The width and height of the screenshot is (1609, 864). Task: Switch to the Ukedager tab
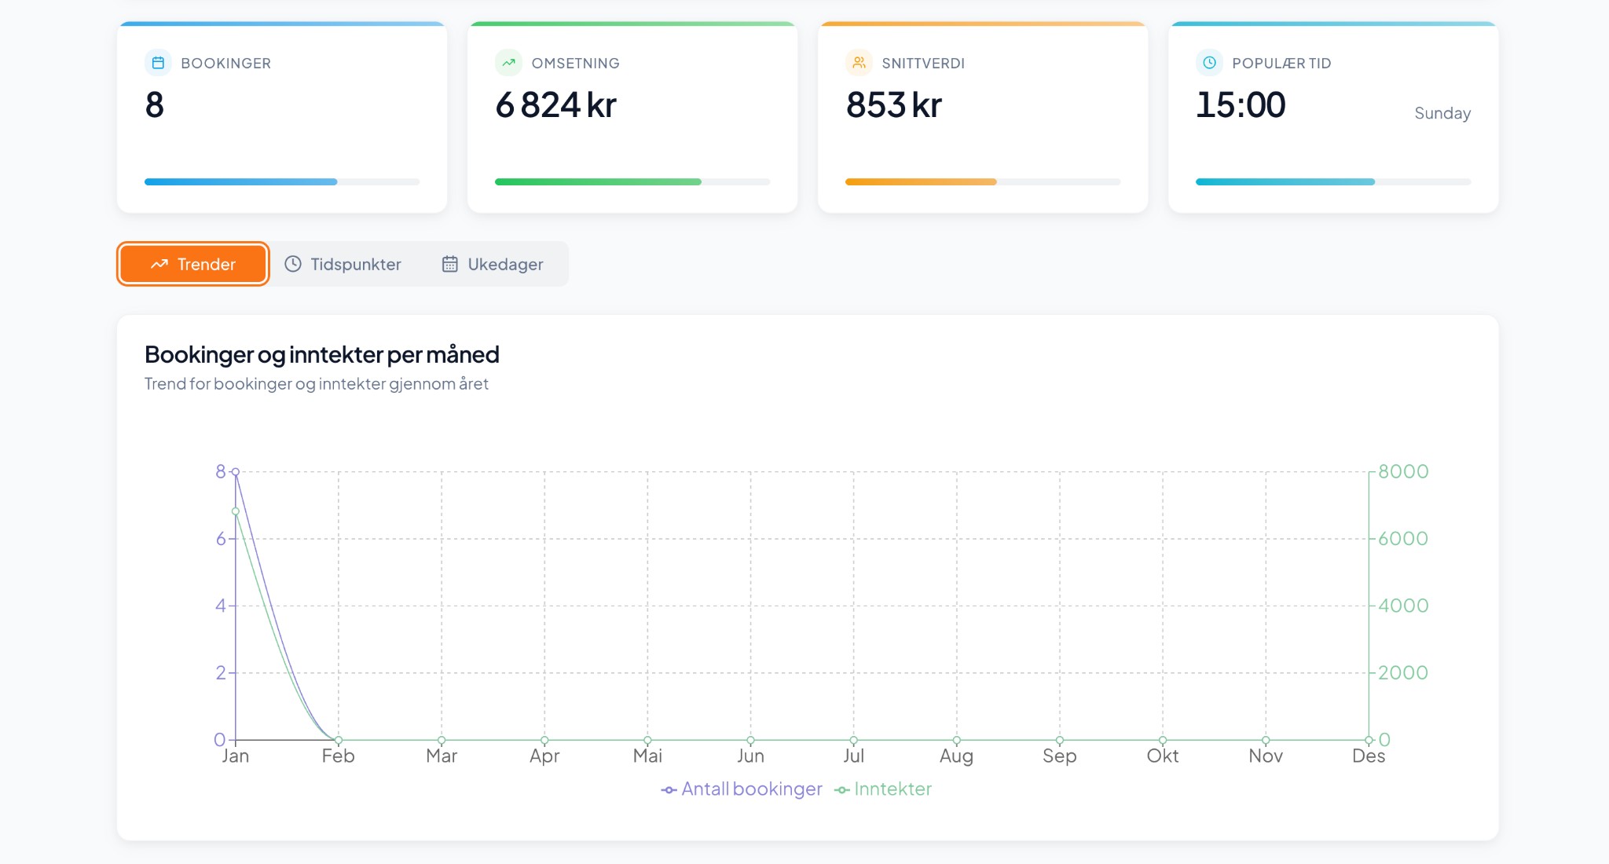pyautogui.click(x=493, y=264)
